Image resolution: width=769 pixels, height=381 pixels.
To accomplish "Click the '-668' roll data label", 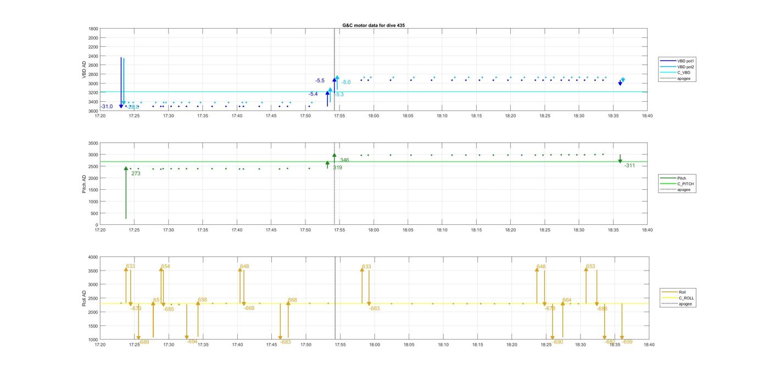I will 249,308.
